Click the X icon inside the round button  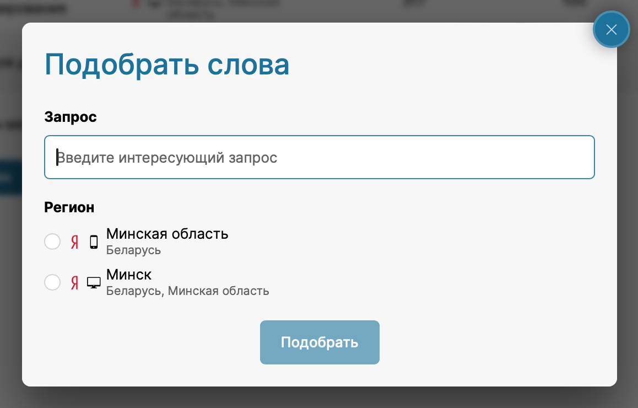(x=611, y=30)
